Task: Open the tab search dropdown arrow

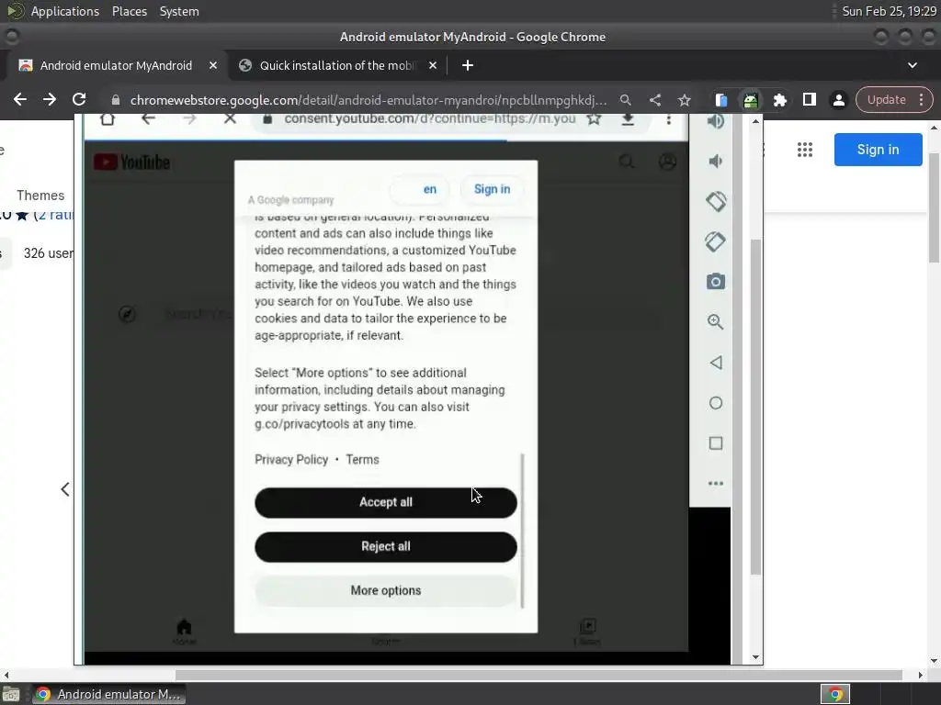Action: pos(913,65)
